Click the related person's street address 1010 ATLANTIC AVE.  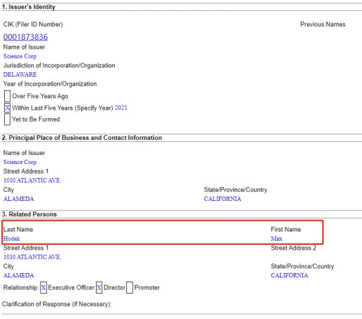pyautogui.click(x=33, y=257)
